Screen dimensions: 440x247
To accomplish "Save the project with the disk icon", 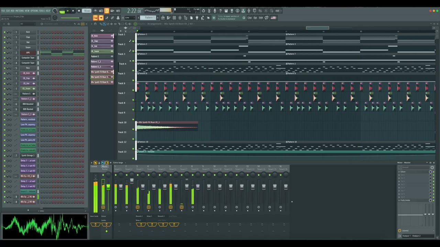I will tap(226, 11).
